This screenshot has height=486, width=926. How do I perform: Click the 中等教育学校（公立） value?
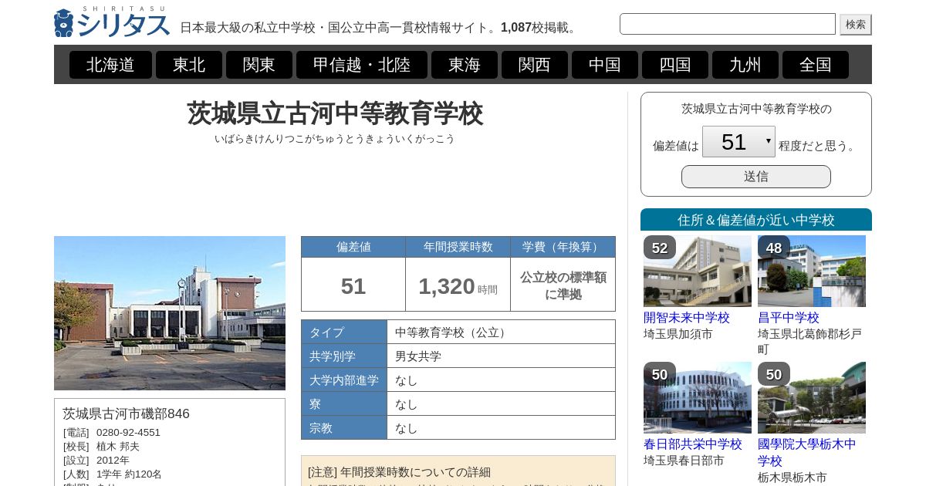tap(453, 332)
